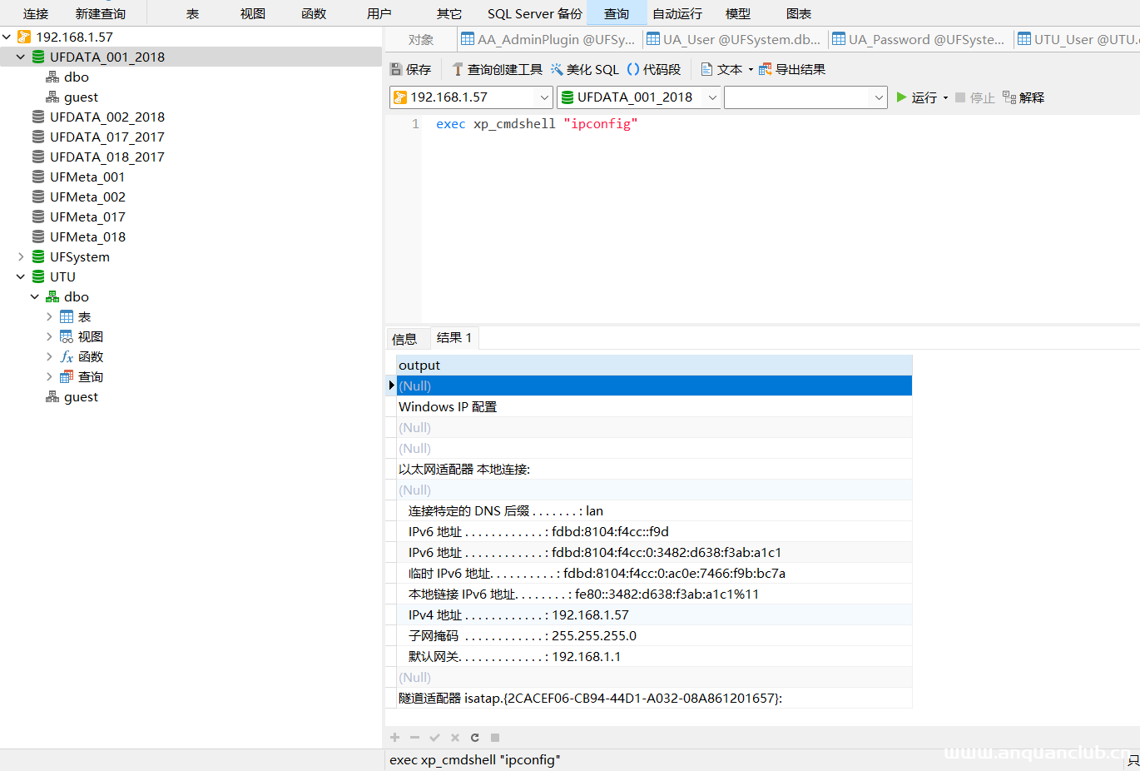Click the SQL Server 备份 menu item
This screenshot has width=1140, height=771.
pyautogui.click(x=534, y=13)
